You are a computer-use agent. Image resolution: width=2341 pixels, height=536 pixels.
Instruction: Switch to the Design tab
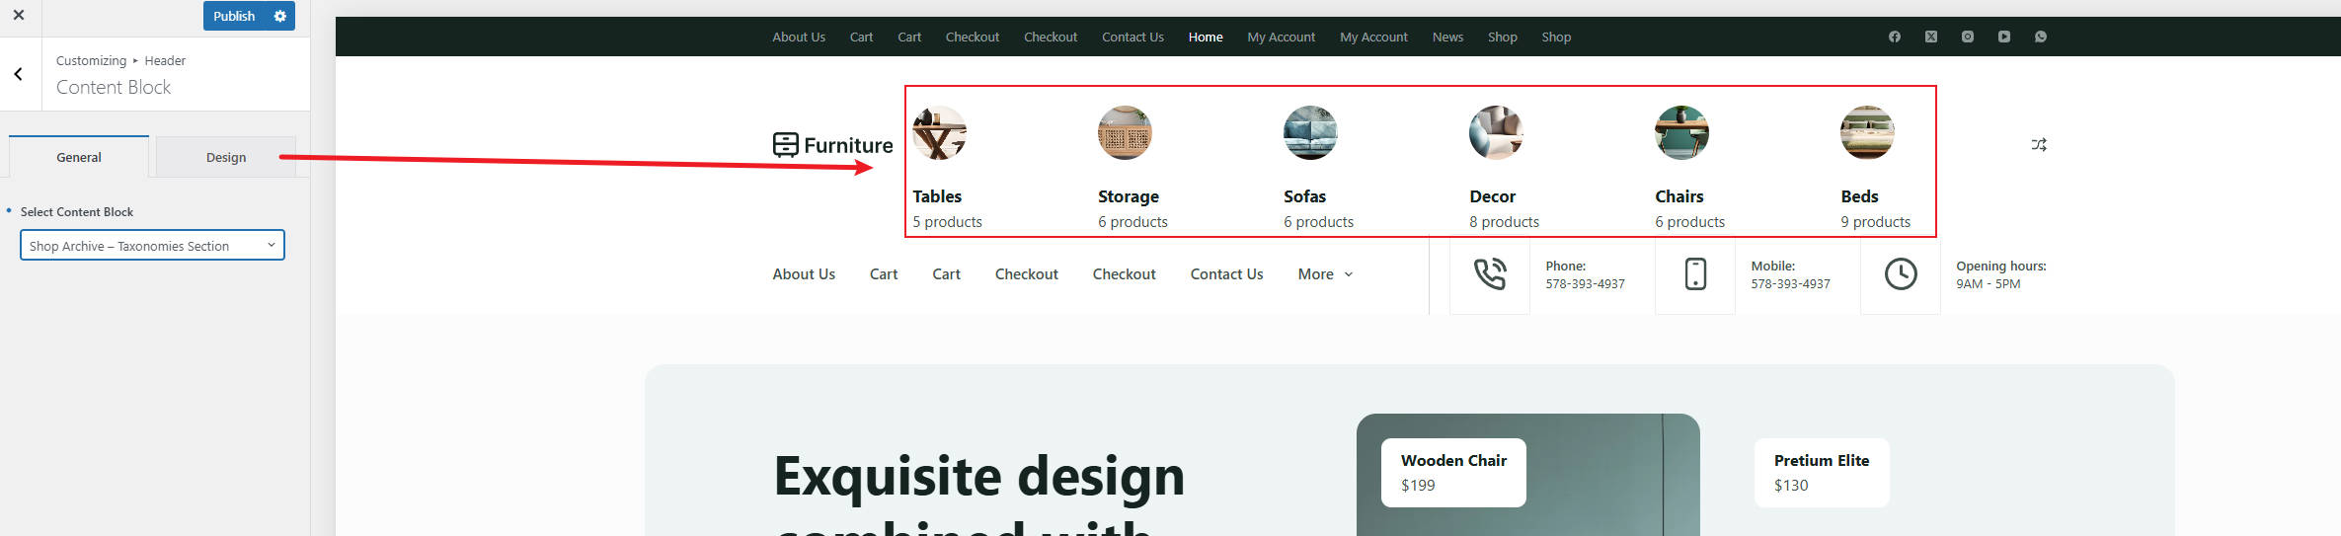coord(226,157)
